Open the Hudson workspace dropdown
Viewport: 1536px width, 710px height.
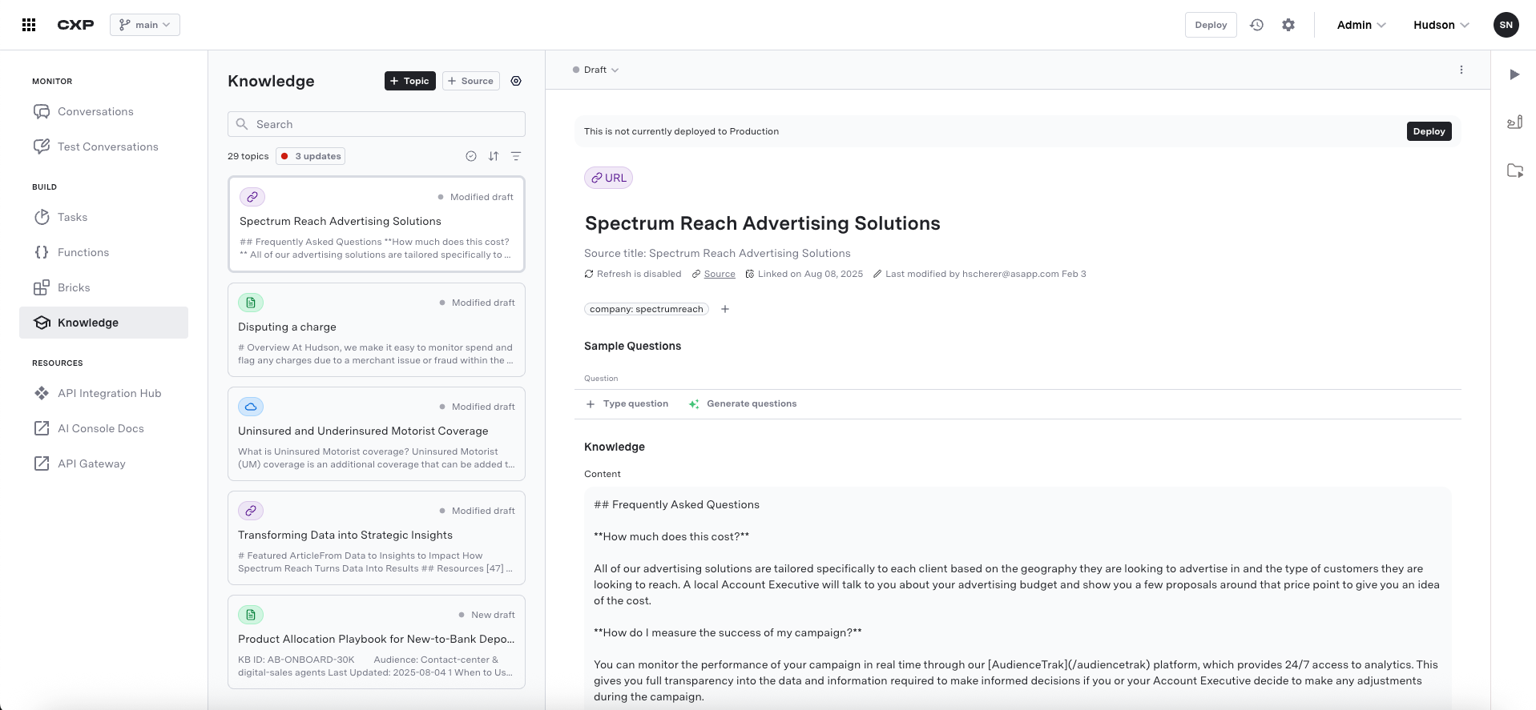point(1441,25)
